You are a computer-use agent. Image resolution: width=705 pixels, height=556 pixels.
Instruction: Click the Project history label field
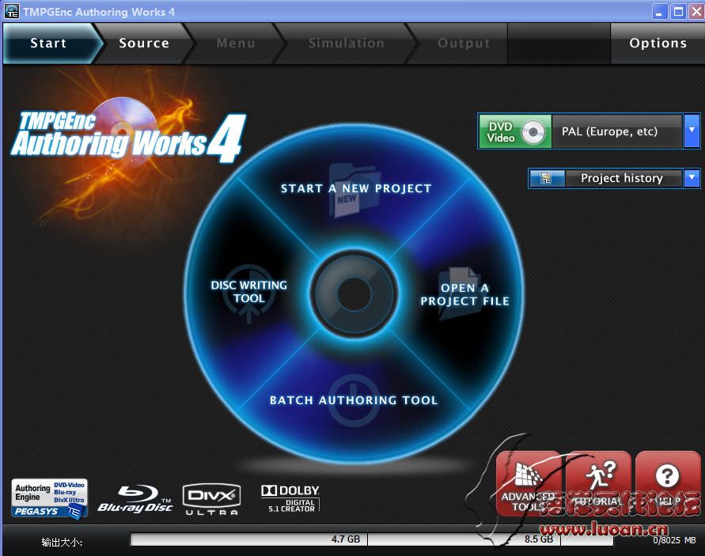pyautogui.click(x=622, y=178)
